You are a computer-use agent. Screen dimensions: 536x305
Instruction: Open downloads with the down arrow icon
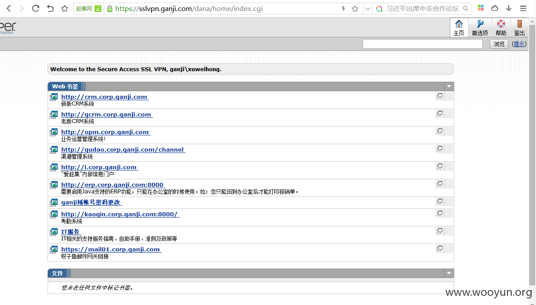(509, 8)
